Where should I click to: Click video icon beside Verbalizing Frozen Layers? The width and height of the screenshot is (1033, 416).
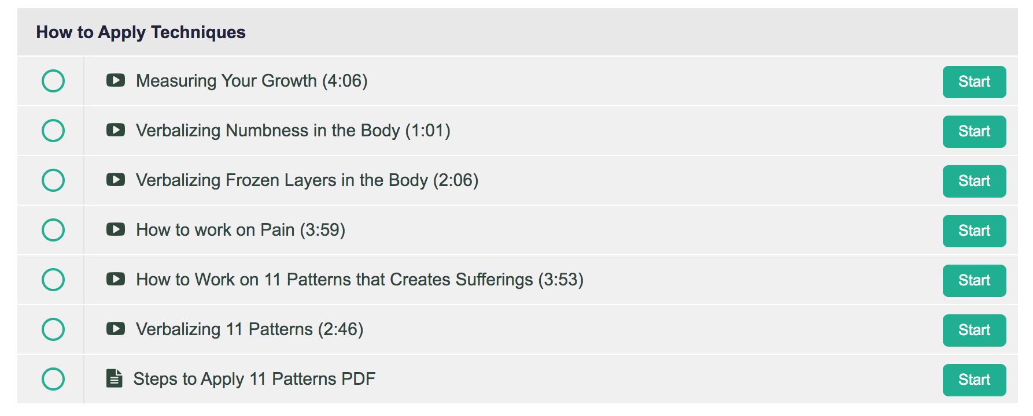point(116,180)
